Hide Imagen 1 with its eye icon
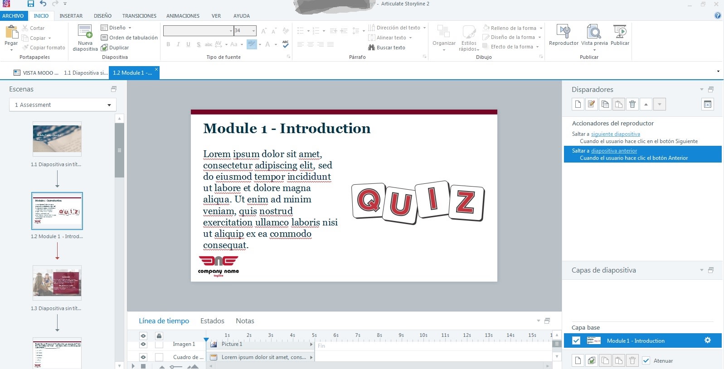The image size is (724, 369). tap(143, 345)
